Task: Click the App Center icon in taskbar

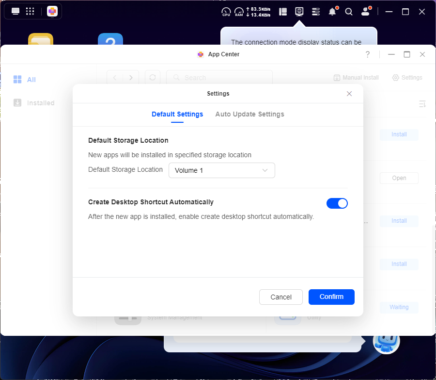Action: (52, 11)
